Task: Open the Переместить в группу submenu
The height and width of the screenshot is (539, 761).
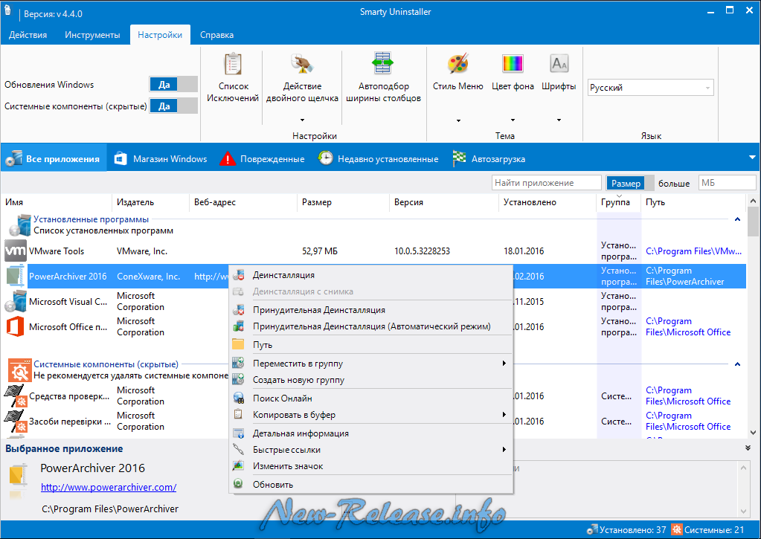Action: coord(370,364)
